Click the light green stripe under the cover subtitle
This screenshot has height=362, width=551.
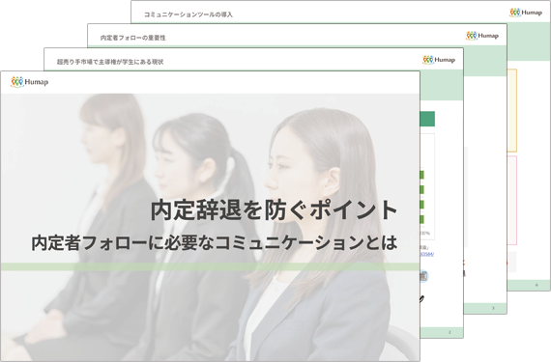[210, 266]
